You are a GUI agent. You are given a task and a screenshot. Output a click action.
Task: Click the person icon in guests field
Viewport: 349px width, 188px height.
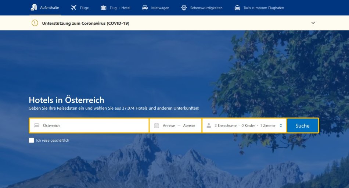pyautogui.click(x=209, y=125)
